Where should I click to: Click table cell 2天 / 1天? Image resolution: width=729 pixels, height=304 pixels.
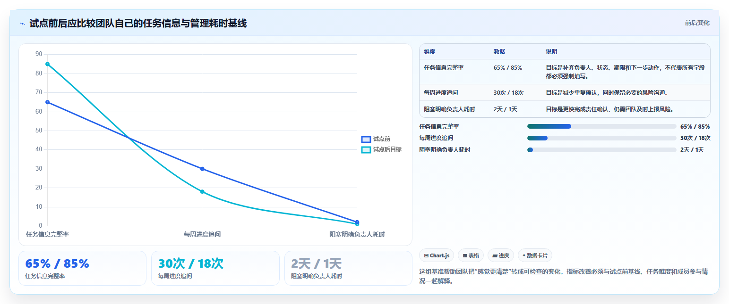[x=506, y=109]
